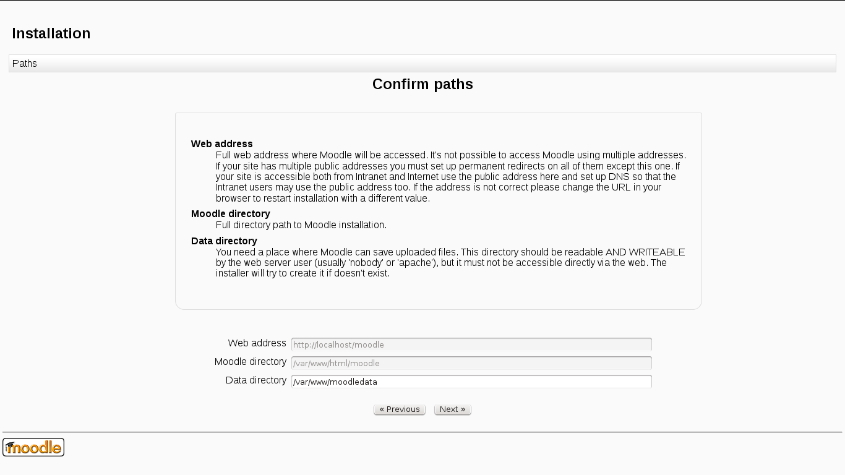Click the Web address label beside the URL field
845x475 pixels.
(257, 343)
